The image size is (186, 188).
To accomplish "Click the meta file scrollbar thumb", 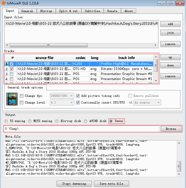I will [179, 166].
